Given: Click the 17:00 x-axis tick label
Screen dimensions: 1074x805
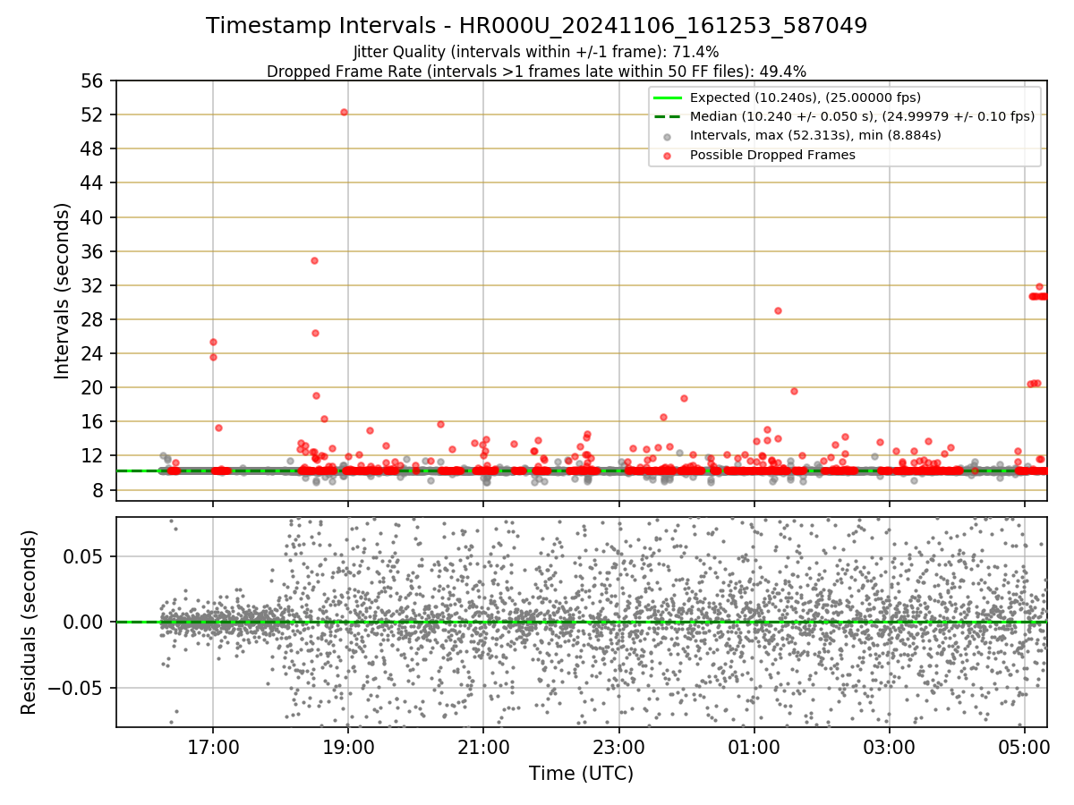Looking at the screenshot, I should [x=213, y=747].
